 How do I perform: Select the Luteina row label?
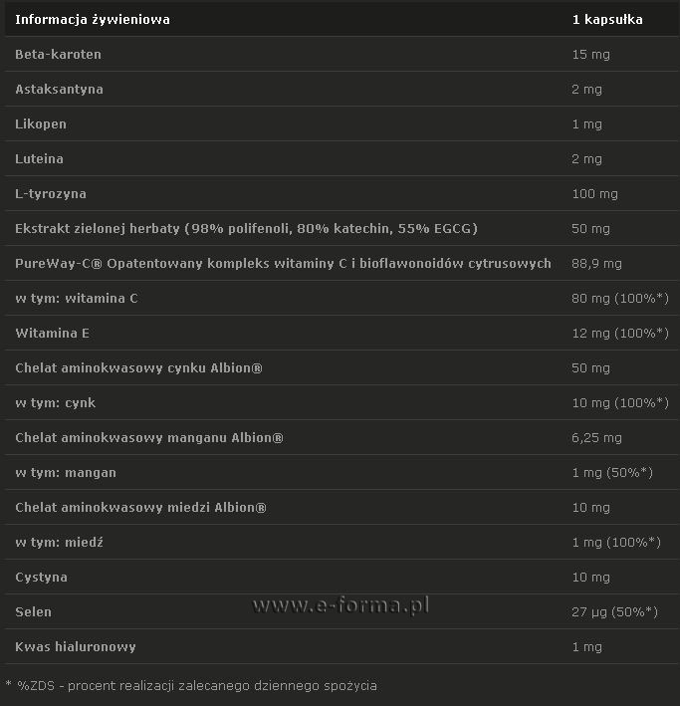pyautogui.click(x=39, y=159)
